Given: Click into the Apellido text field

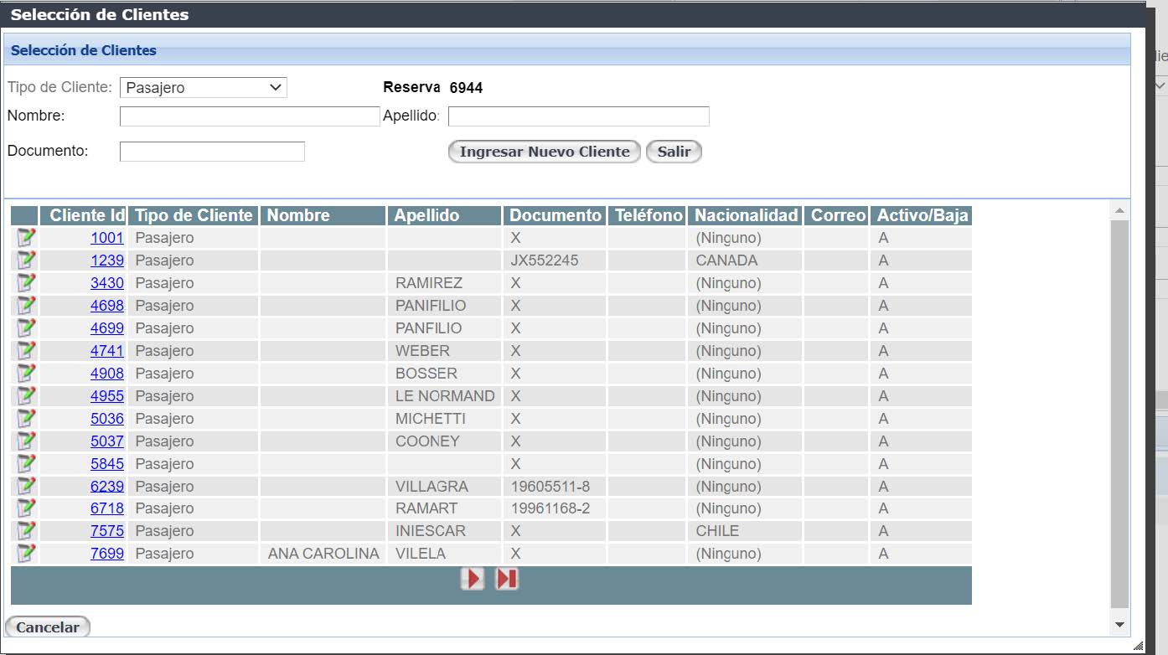Looking at the screenshot, I should point(579,116).
